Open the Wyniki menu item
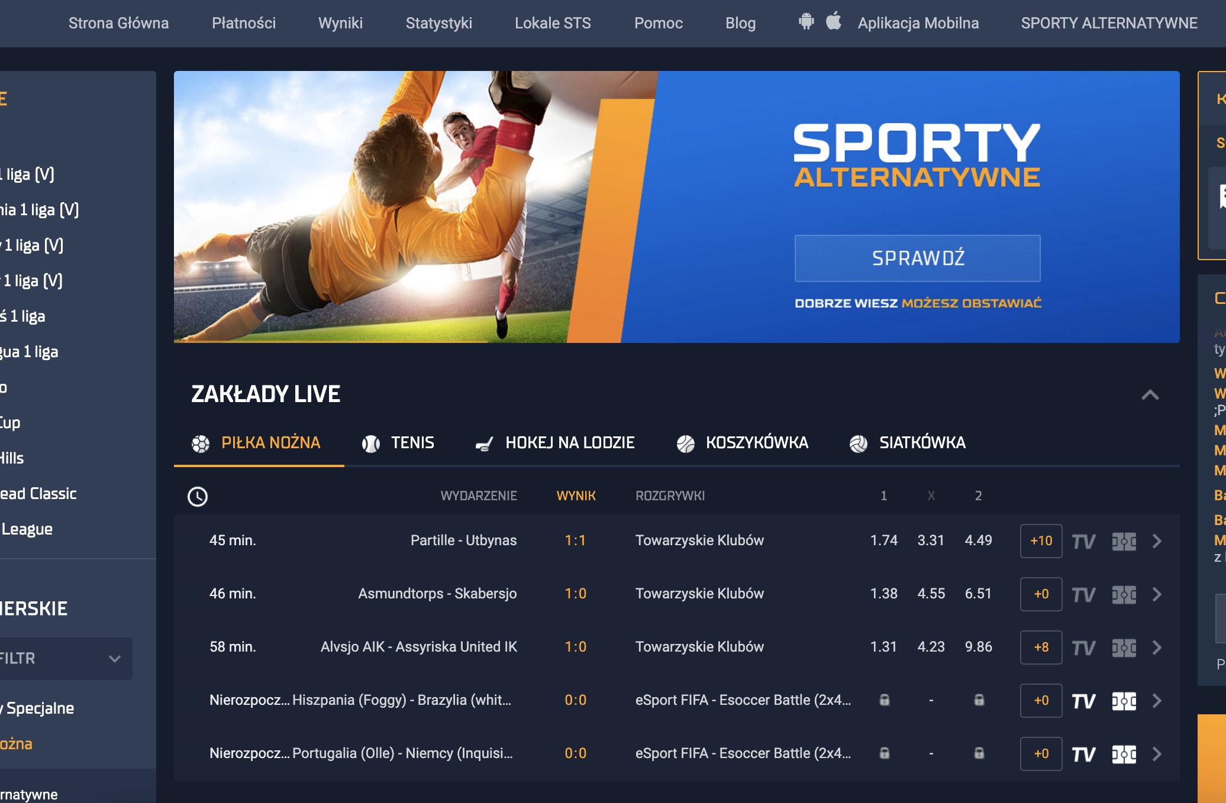 (340, 23)
